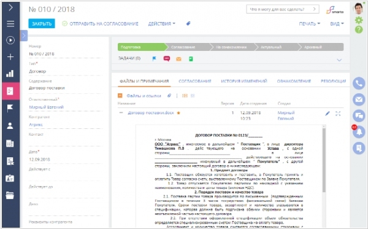
Task: Open the phone calls panel button
Action: [x=359, y=83]
